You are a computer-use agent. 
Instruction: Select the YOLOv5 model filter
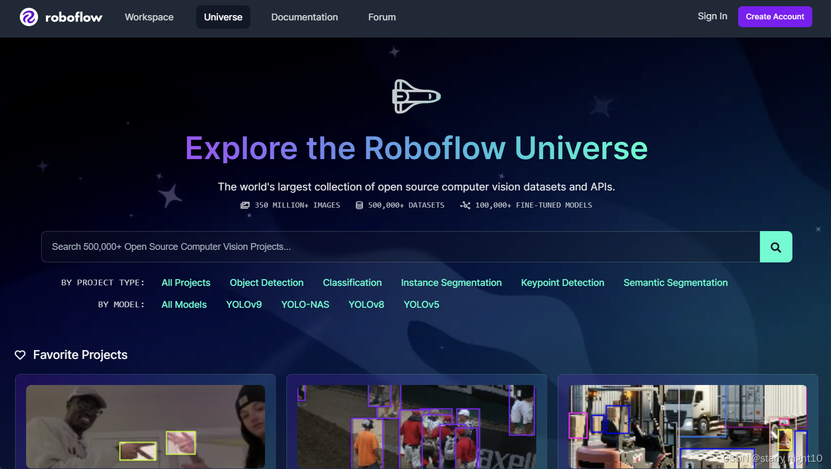pos(421,305)
